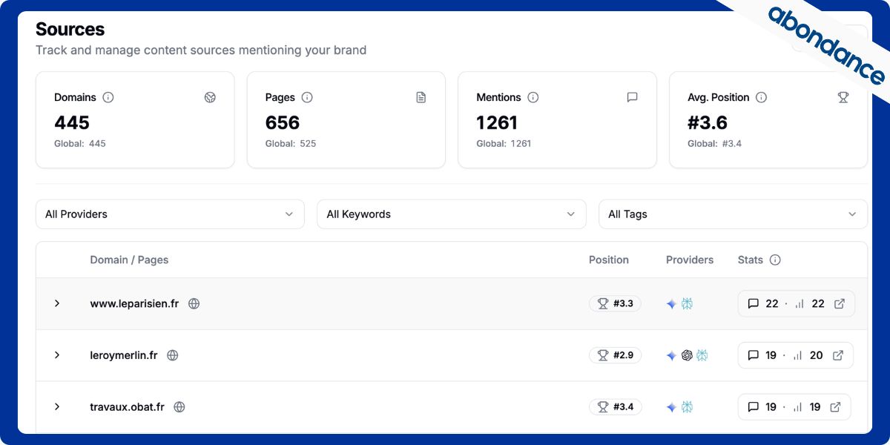The height and width of the screenshot is (445, 890).
Task: Open external link for leroymerlin.fr stats
Action: [x=838, y=355]
